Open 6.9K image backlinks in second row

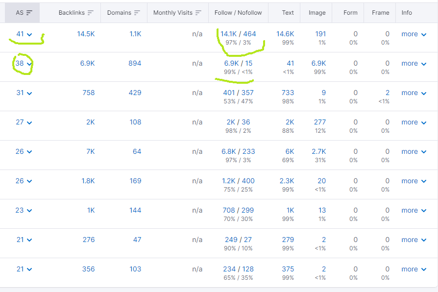(x=318, y=63)
